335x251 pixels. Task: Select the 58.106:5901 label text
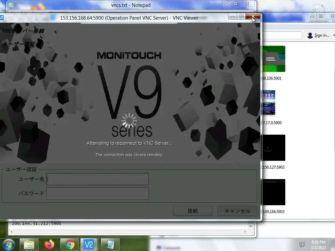coord(272,78)
